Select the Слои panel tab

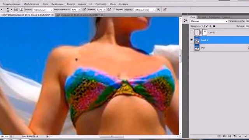193,17
